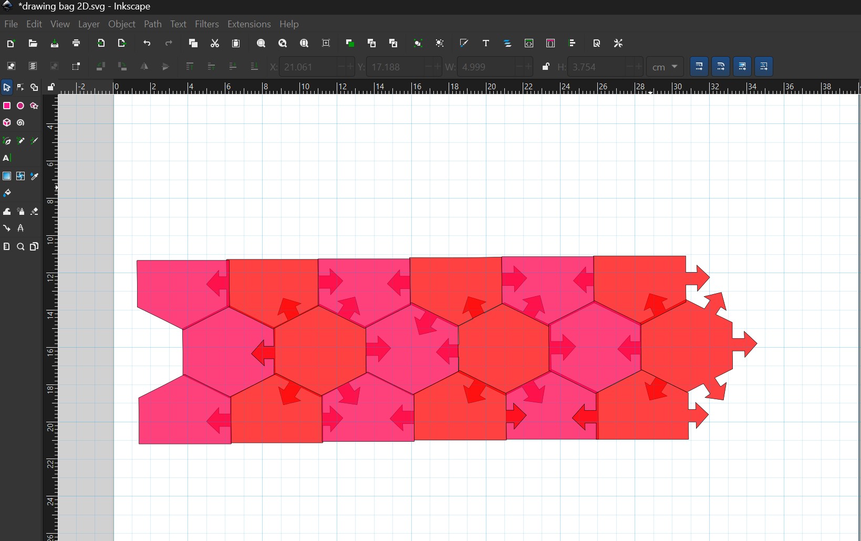Open the Extensions menu
Screen dimensions: 861x541
(249, 24)
